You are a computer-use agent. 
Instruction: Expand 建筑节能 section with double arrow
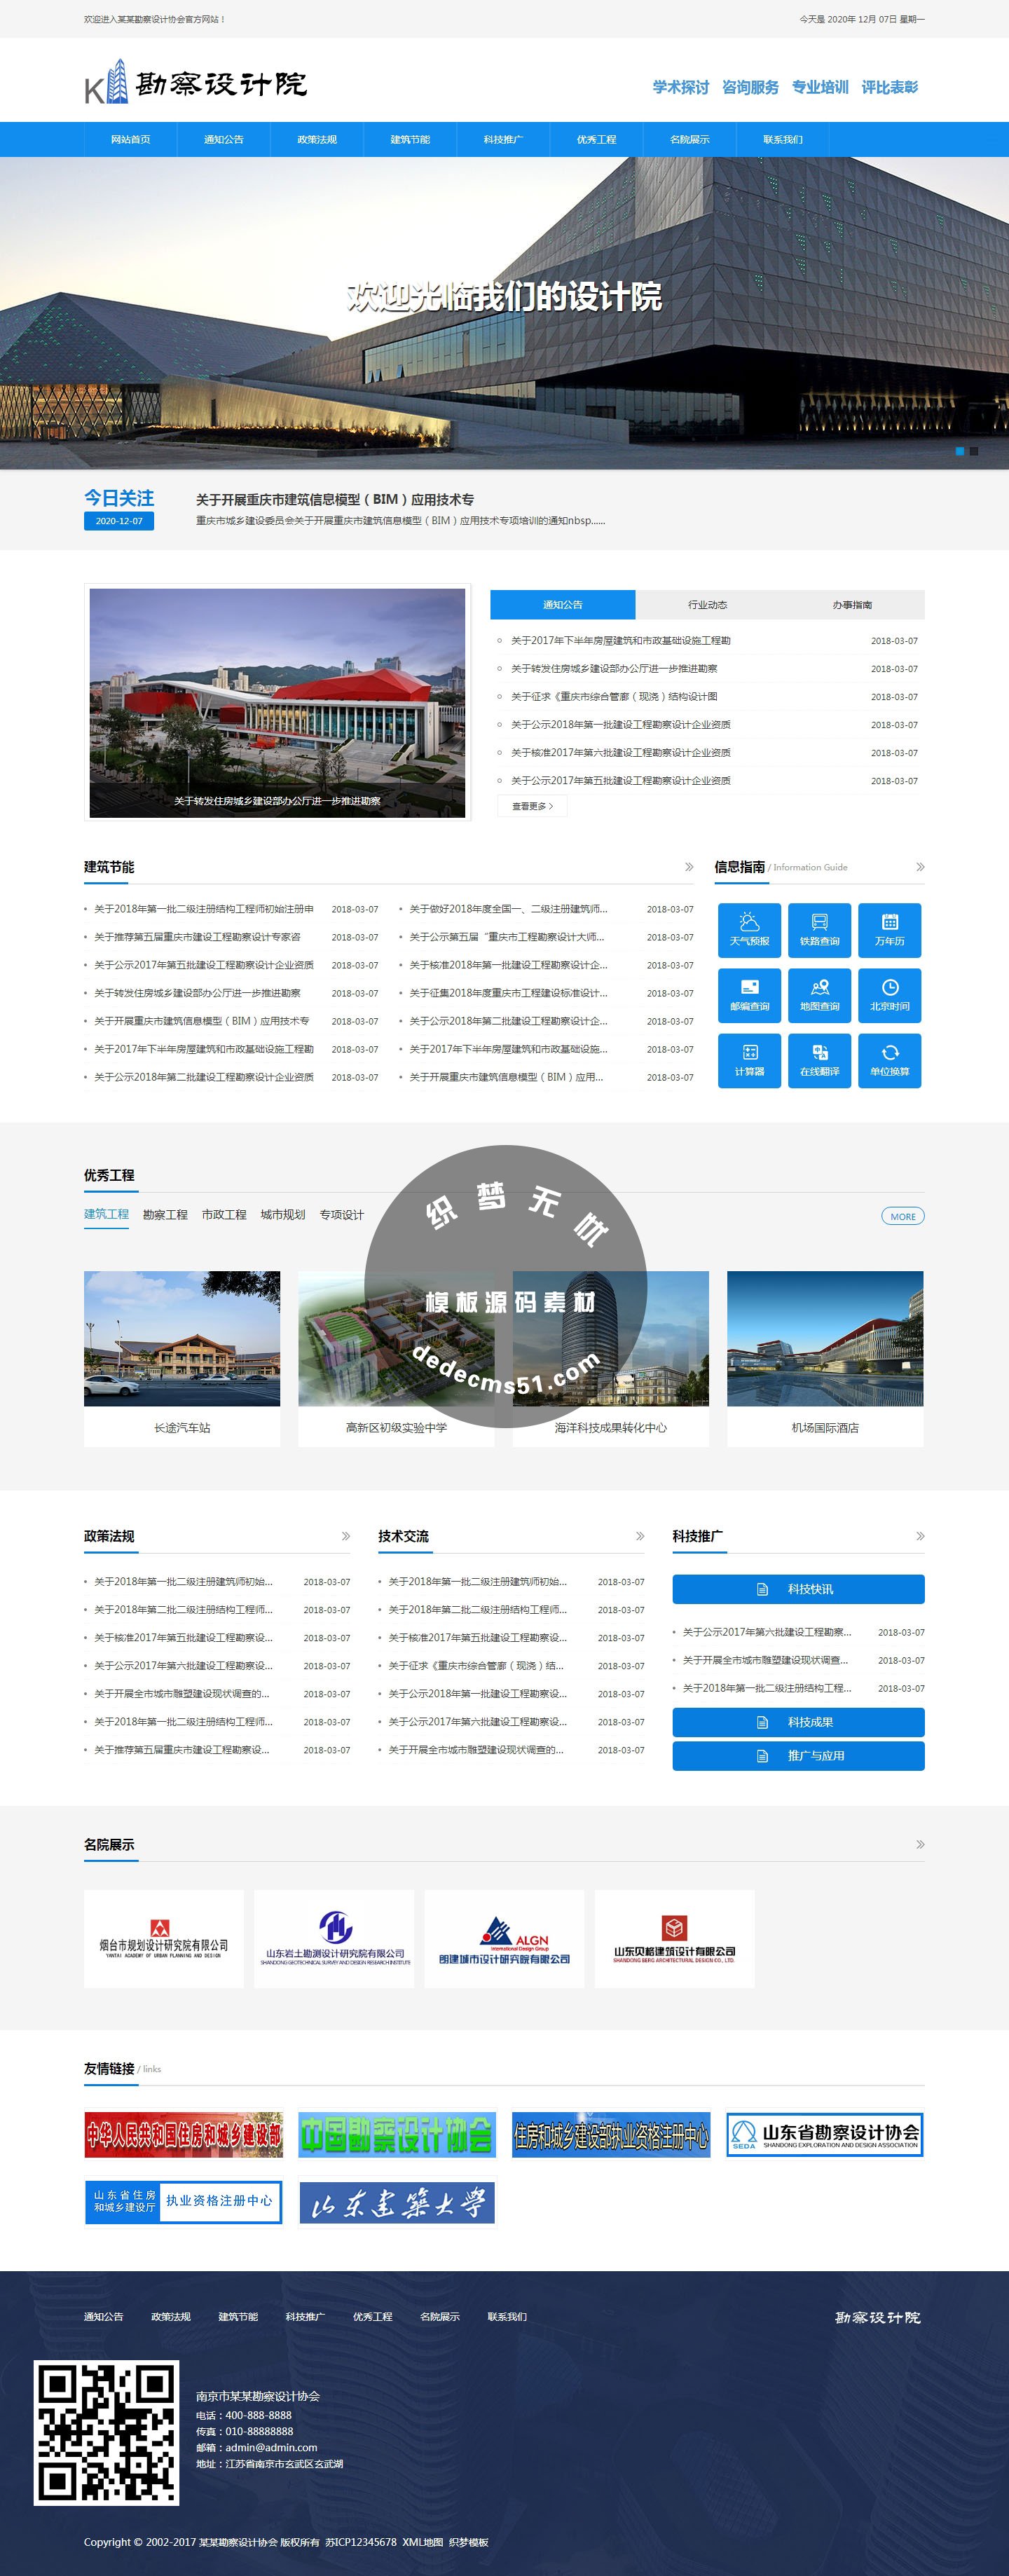click(x=689, y=867)
